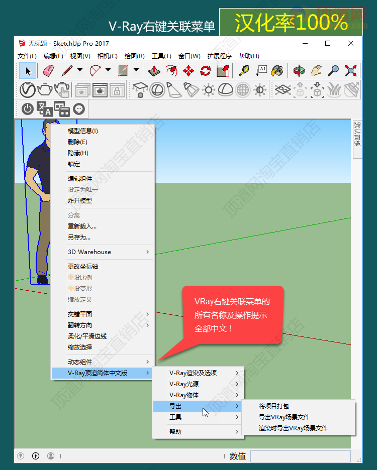
Task: Start render with V-Ray teapot icon
Action: (x=45, y=89)
